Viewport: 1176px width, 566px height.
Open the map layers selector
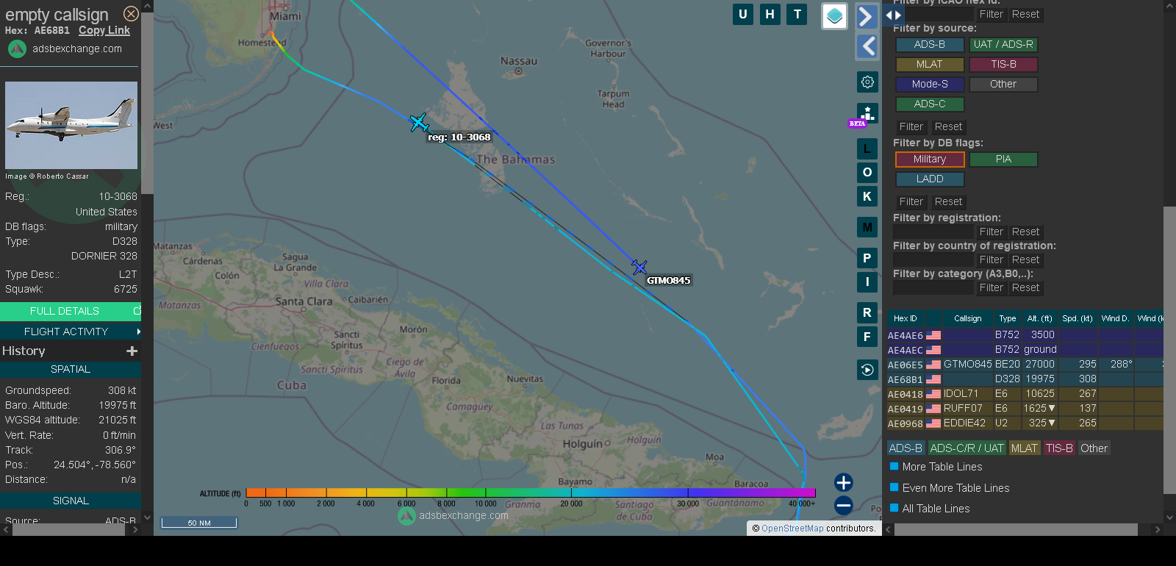click(834, 16)
